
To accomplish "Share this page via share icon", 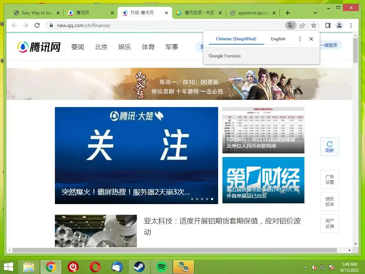I will coord(302,25).
